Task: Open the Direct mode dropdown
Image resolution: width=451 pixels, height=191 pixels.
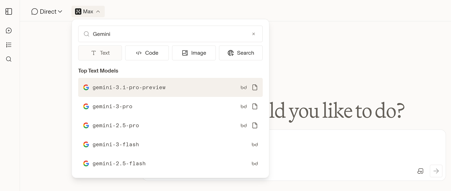Action: click(x=47, y=12)
